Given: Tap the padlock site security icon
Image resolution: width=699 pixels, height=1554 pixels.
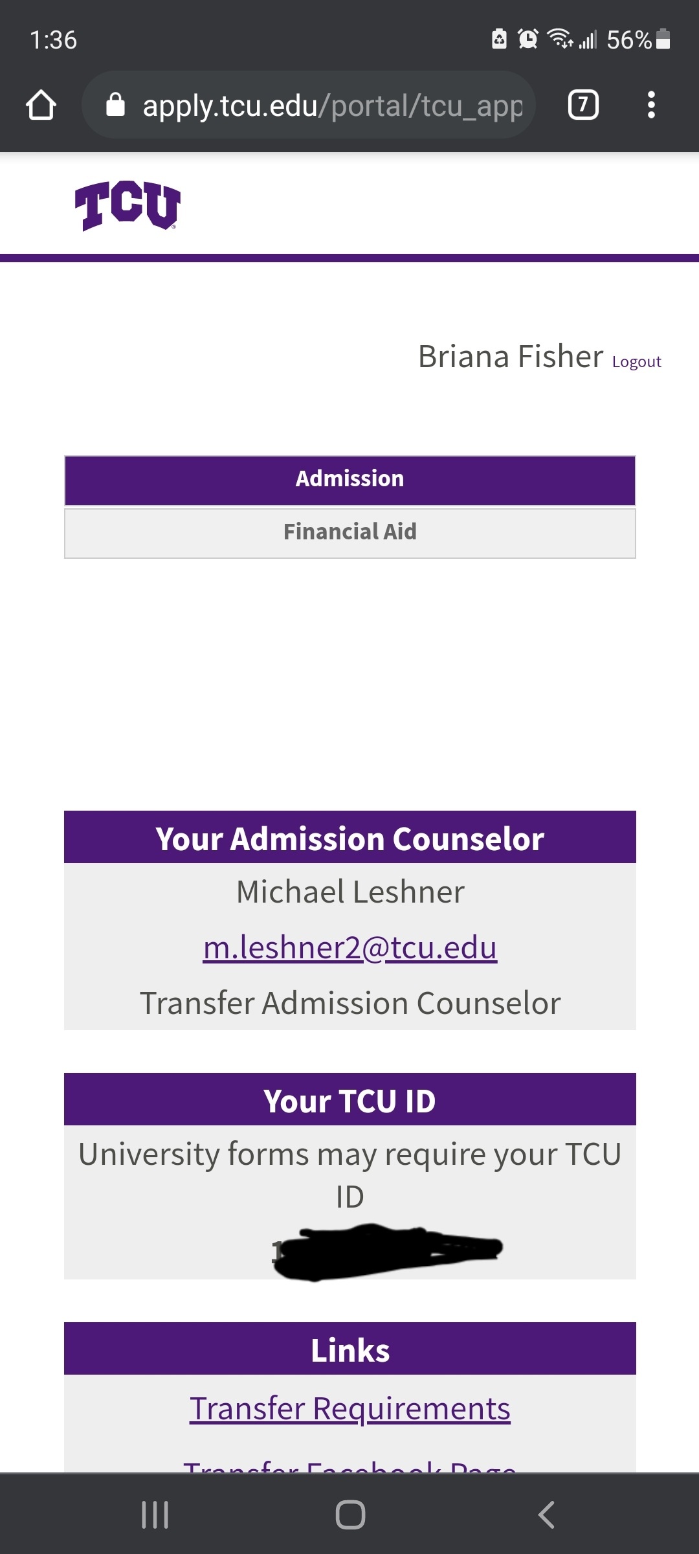Looking at the screenshot, I should click(x=115, y=104).
